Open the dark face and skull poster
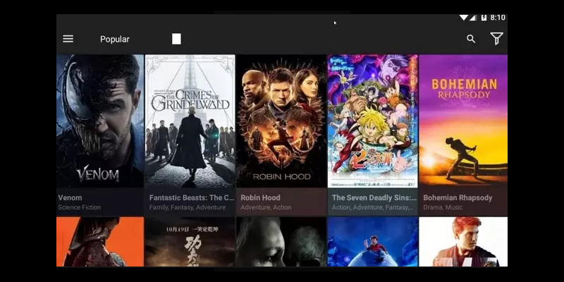 (281, 242)
